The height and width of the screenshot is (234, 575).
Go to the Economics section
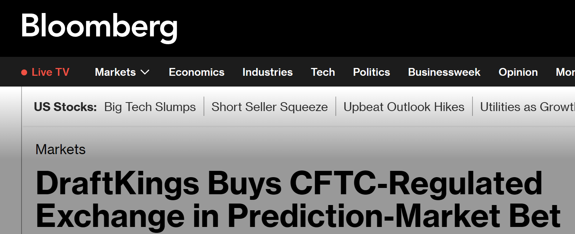tap(196, 72)
